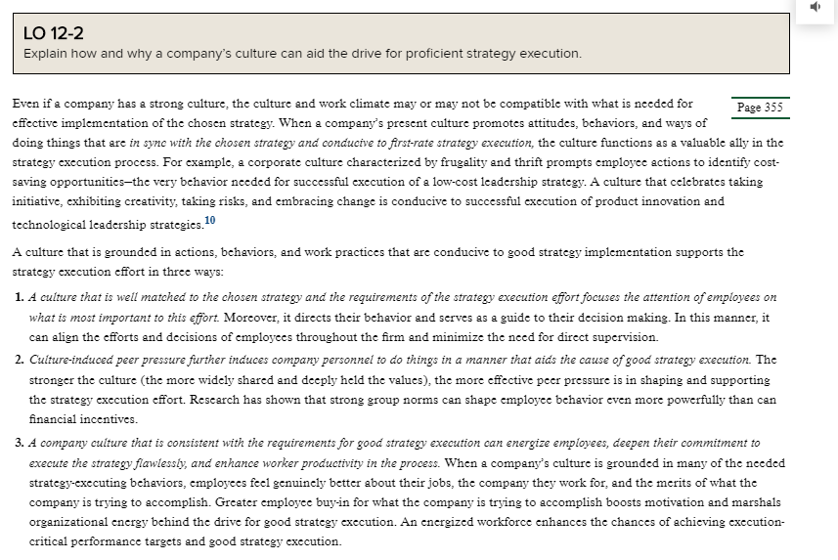Click paragraph beginning 'Even if a company'
This screenshot has height=560, width=838.
pos(398,164)
